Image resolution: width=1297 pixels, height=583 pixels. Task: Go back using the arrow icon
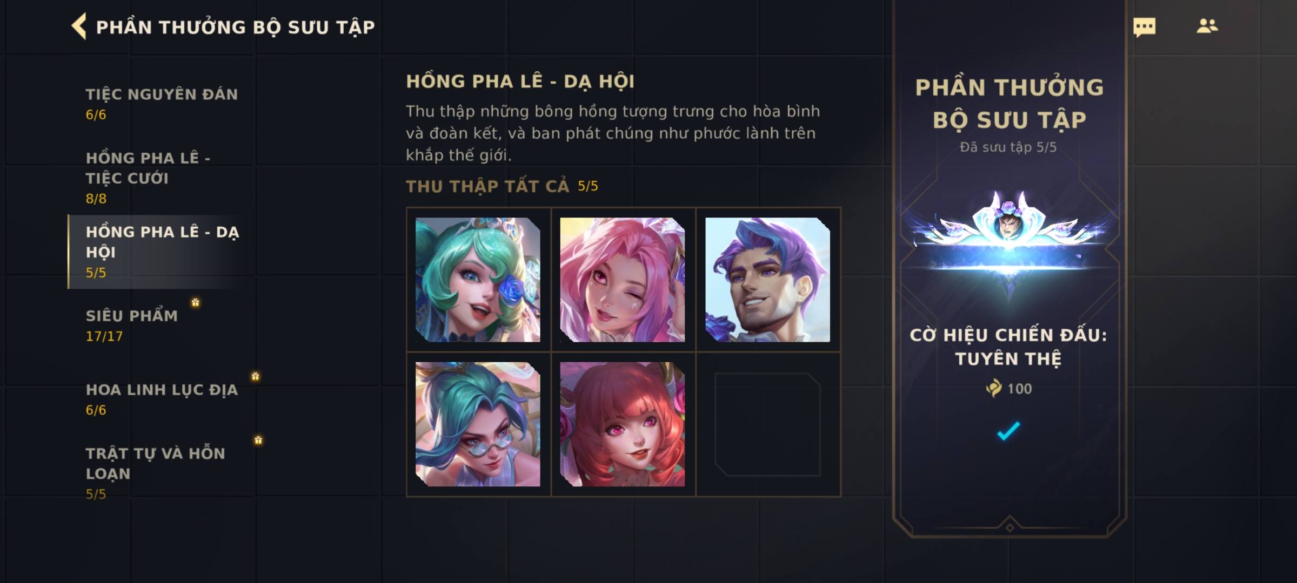pos(79,26)
